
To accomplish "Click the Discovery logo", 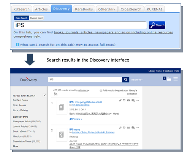I will point(29,79).
